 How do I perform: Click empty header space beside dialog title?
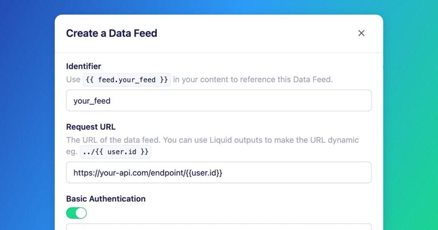tap(257, 33)
